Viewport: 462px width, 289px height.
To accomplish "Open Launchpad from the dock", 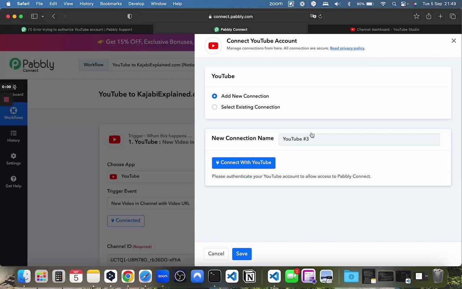I will pyautogui.click(x=42, y=277).
